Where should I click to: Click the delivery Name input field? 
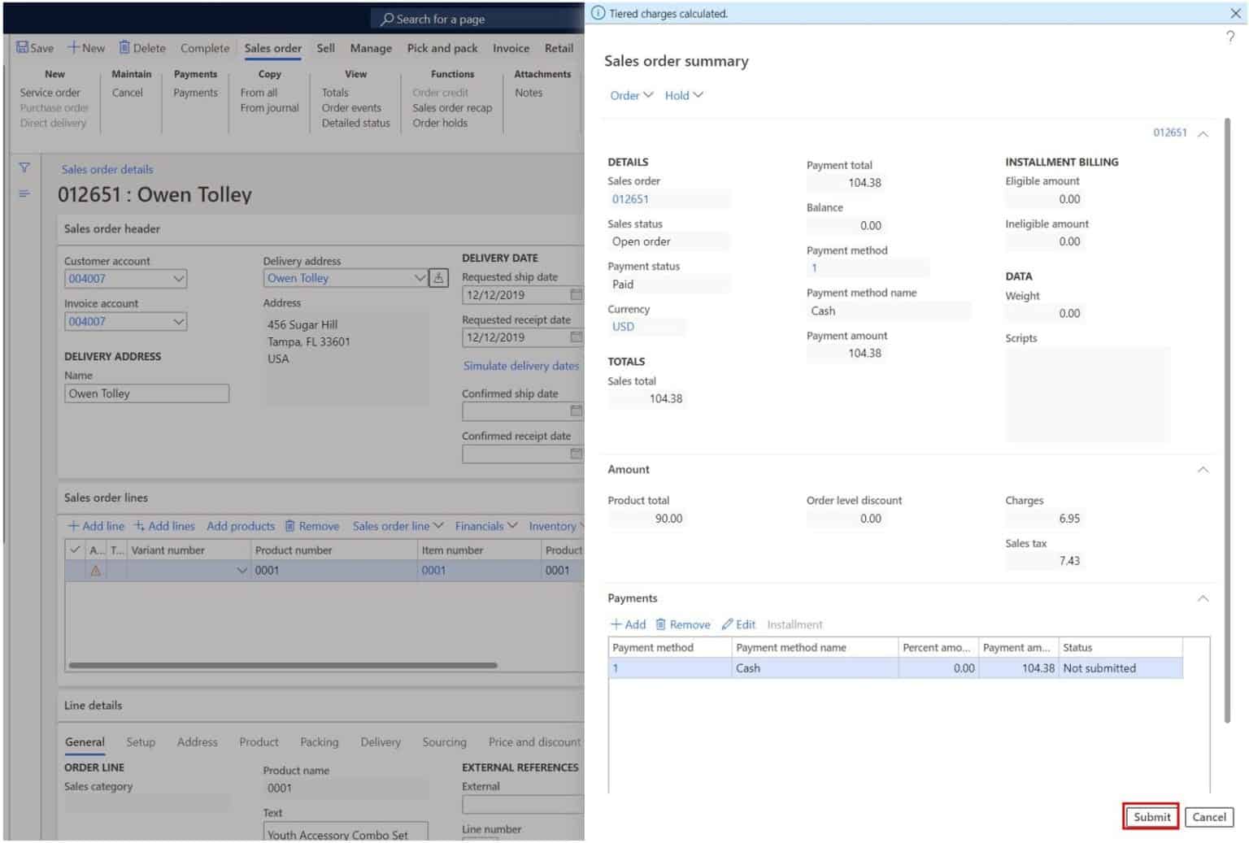[146, 393]
